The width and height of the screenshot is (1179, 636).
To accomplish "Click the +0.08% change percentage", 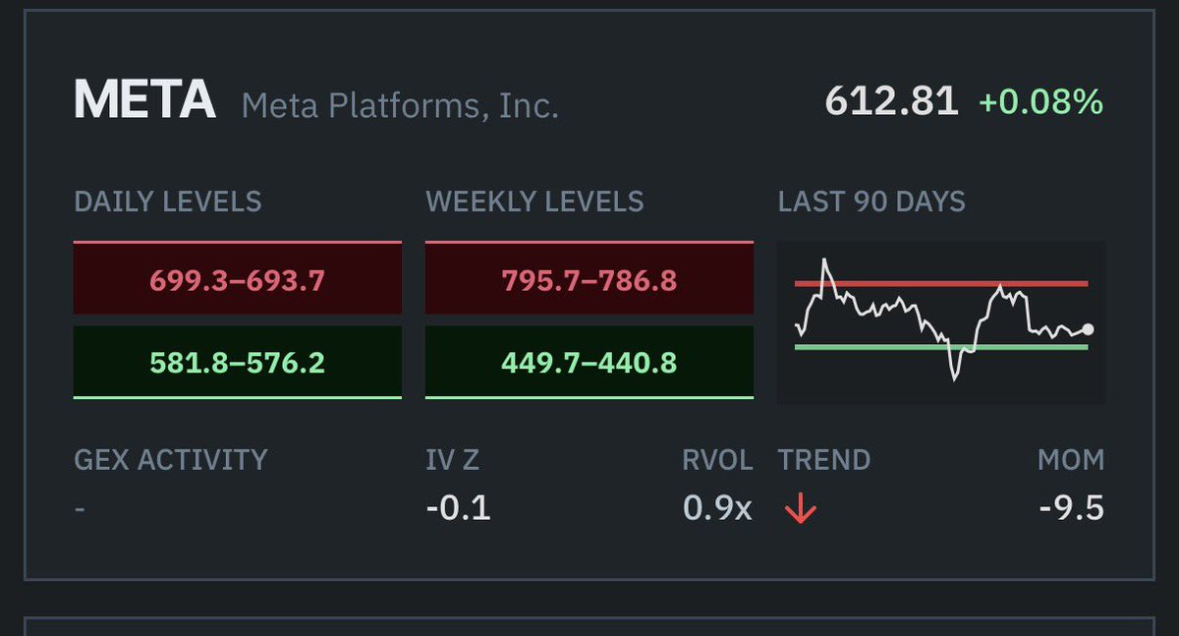I will (1040, 101).
